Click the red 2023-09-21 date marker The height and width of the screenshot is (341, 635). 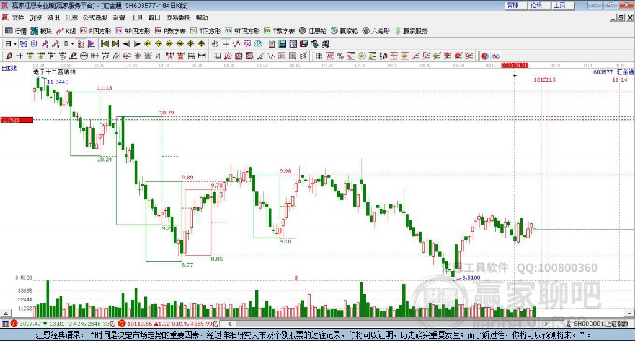514,65
